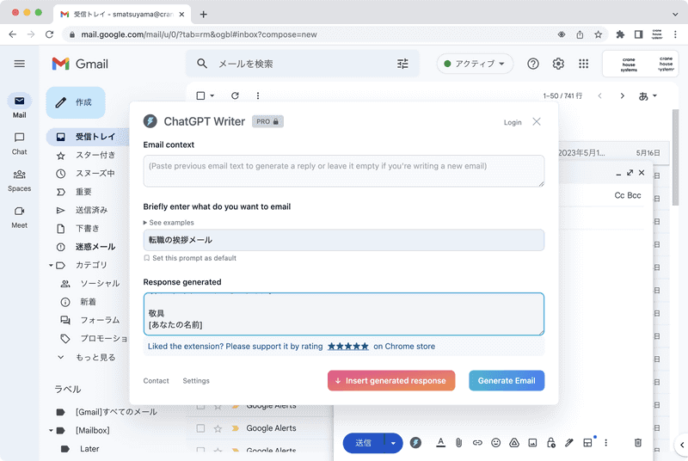Open the 下書き folder
This screenshot has width=688, height=461.
click(89, 229)
